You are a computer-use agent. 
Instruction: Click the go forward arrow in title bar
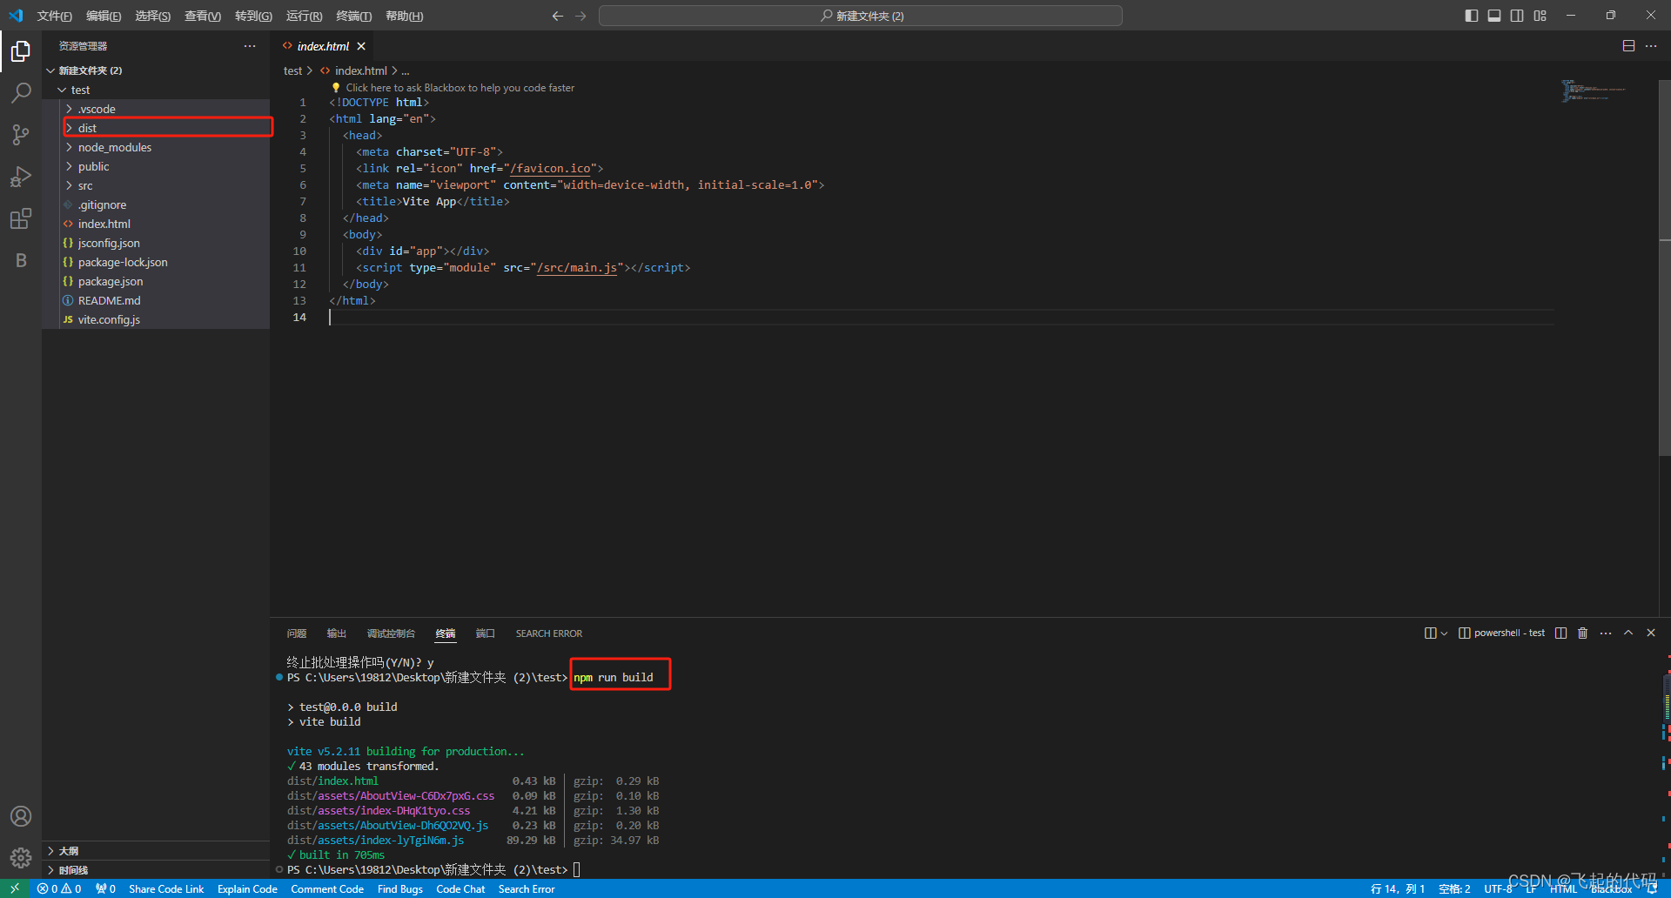pyautogui.click(x=581, y=16)
